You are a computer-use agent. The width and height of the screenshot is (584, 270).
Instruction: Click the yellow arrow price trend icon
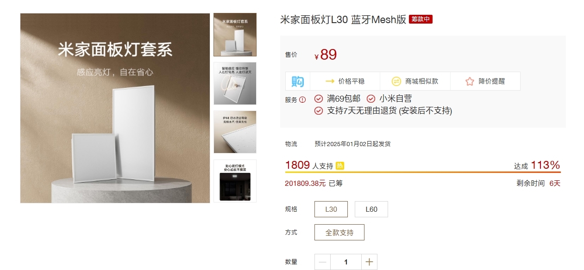coord(330,81)
